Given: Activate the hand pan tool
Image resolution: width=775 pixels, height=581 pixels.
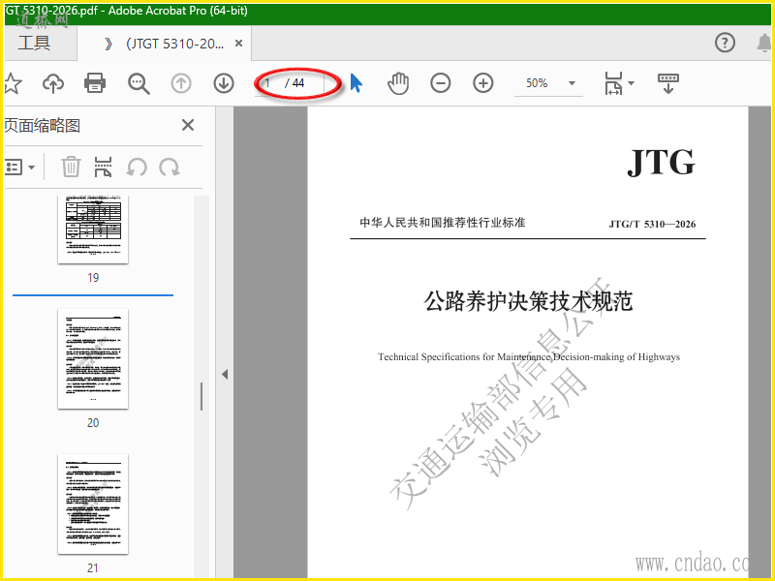Looking at the screenshot, I should click(398, 83).
